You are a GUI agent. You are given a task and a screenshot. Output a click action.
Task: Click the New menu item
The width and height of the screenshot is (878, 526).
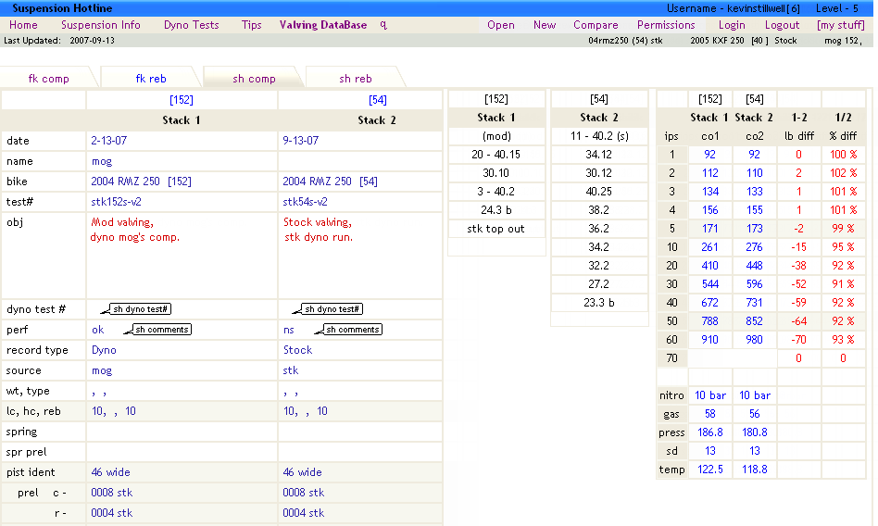pos(545,25)
